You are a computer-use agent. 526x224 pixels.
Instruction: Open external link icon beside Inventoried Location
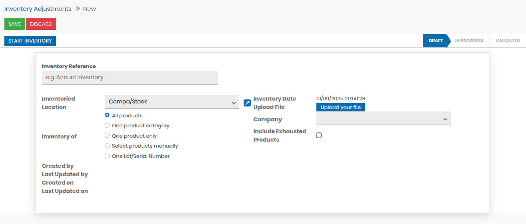(x=247, y=103)
